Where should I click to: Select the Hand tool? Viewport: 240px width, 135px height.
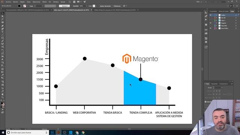tap(3, 94)
